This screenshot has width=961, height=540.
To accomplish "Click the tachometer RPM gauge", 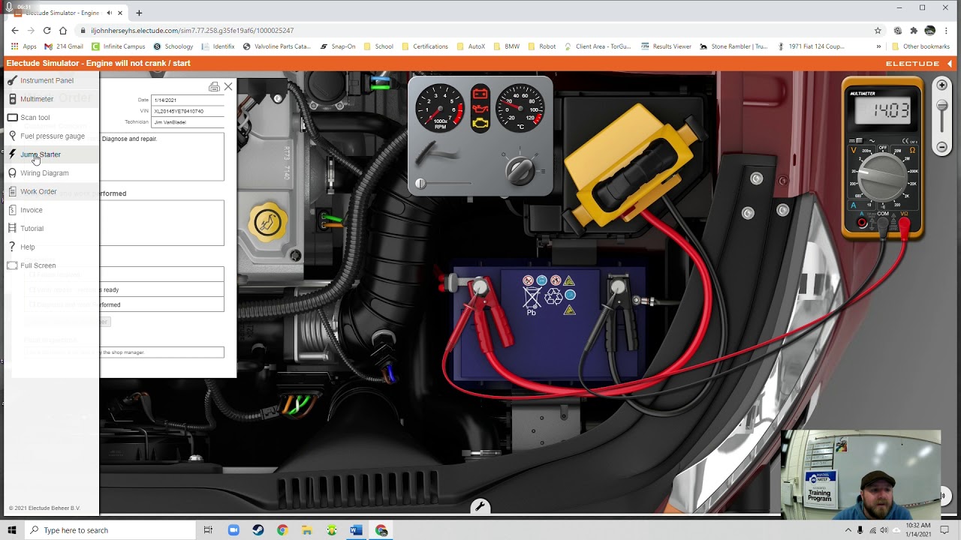I will (x=440, y=109).
